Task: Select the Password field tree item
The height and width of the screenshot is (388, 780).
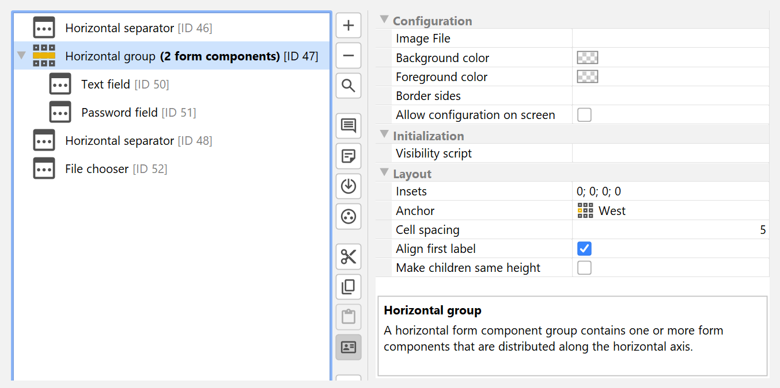Action: 119,113
